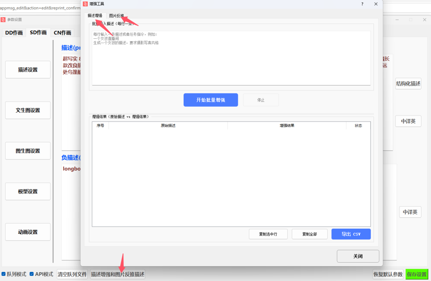Close the 参数设置 window
This screenshot has height=281, width=431.
pos(424,20)
